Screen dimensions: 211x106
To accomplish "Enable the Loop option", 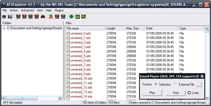I will 189,93.
